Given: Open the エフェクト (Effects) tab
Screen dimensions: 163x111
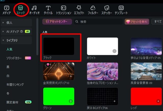Looking at the screenshot, I should [79, 10].
